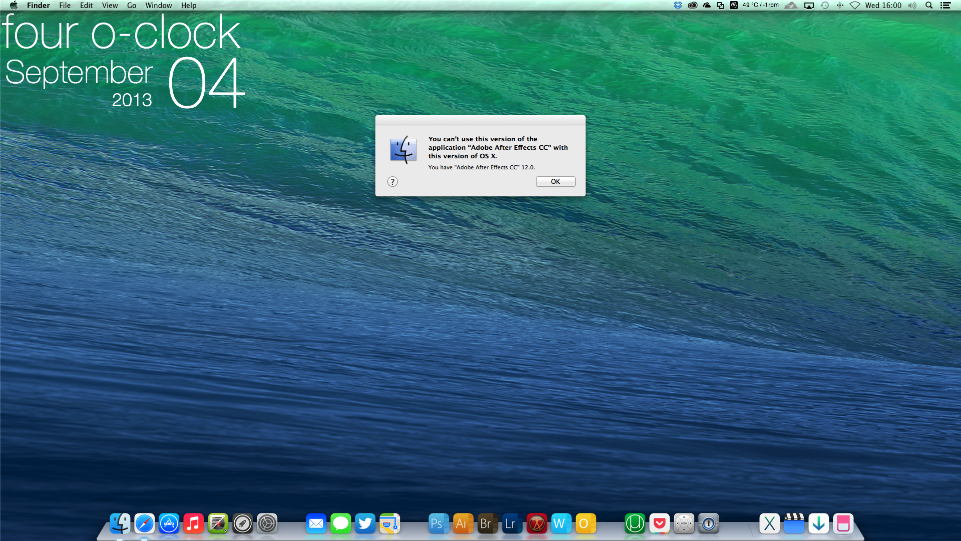961x541 pixels.
Task: Click the Finder face icon in the alert
Action: (403, 150)
